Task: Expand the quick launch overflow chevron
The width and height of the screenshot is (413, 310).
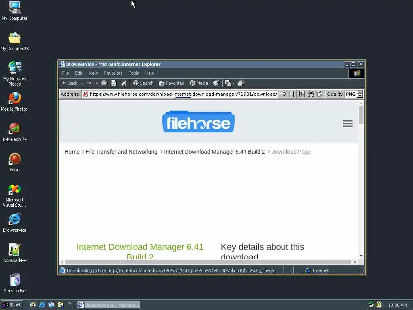Action: [69, 304]
